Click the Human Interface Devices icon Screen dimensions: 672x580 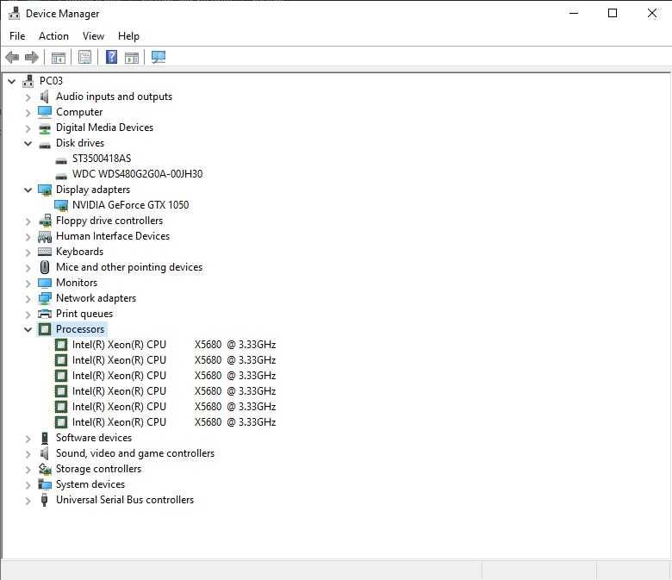pyautogui.click(x=45, y=236)
